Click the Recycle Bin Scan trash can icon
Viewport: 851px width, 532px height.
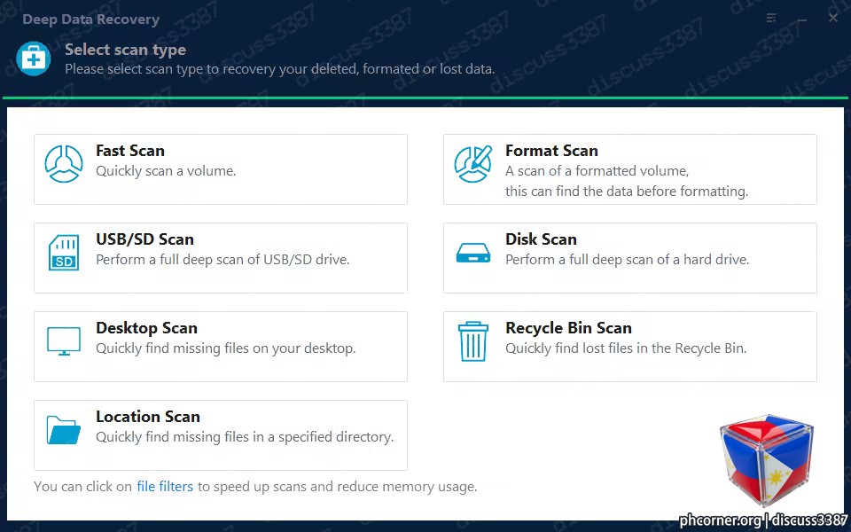(x=473, y=341)
